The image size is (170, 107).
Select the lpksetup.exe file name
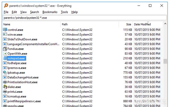16,73
